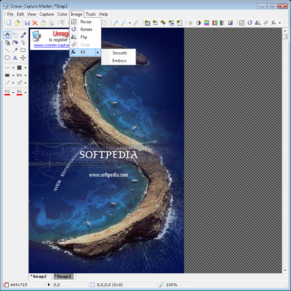Switch to the *Snap3 tab

point(63,276)
